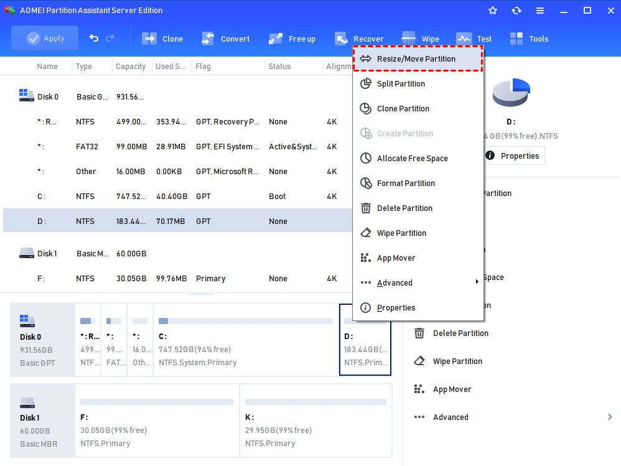The image size is (621, 466).
Task: Select the Disk 0 row in list
Action: tap(177, 97)
